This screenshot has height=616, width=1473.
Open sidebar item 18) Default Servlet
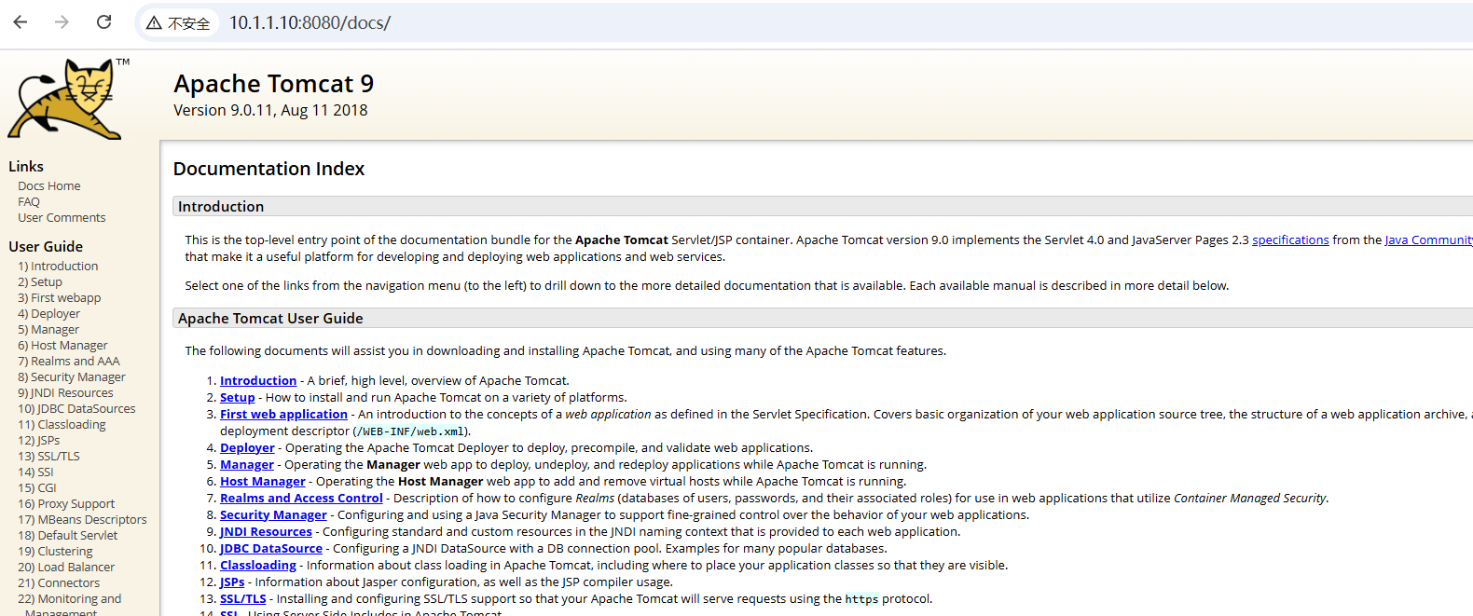click(x=68, y=536)
